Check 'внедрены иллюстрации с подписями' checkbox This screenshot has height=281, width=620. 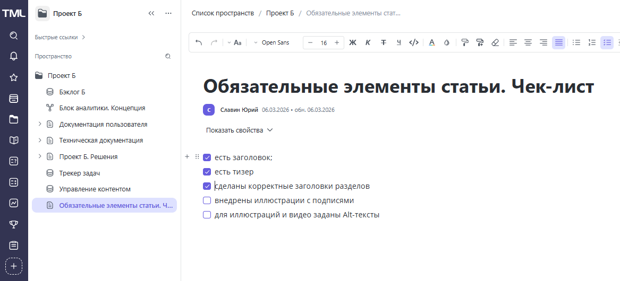[207, 200]
